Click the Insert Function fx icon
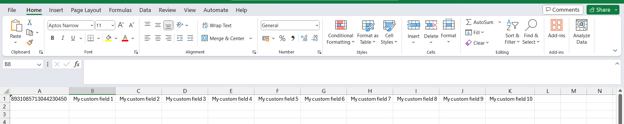The image size is (624, 124). tap(77, 64)
